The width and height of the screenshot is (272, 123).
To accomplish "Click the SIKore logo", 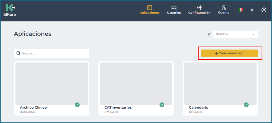I will pos(10,10).
